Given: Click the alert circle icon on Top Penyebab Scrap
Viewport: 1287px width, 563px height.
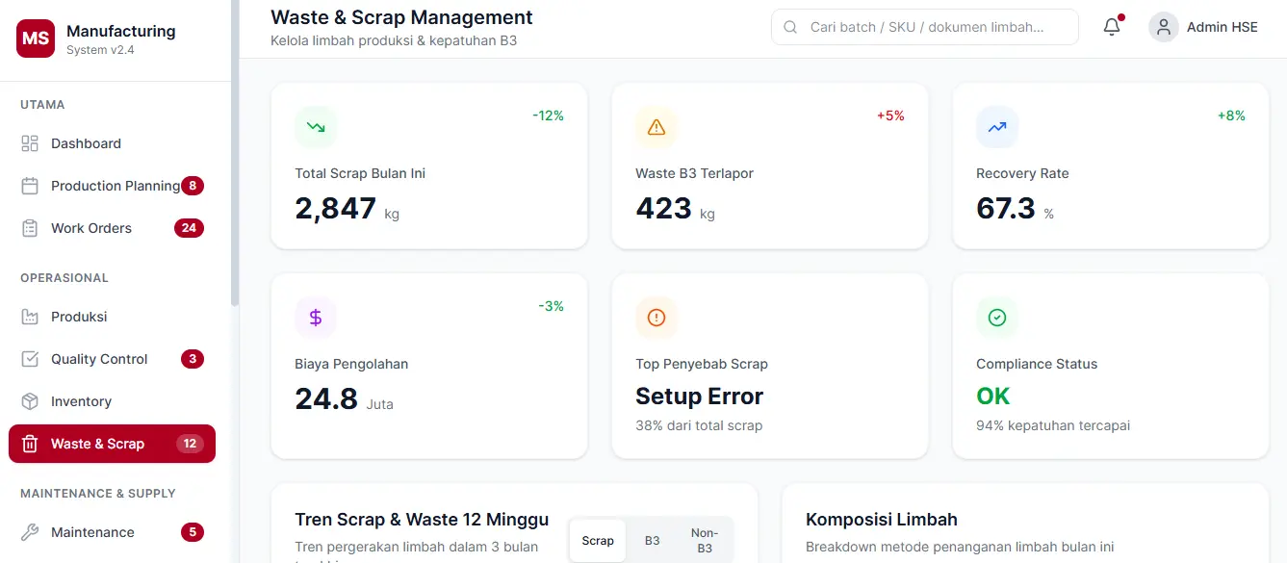Looking at the screenshot, I should point(656,318).
